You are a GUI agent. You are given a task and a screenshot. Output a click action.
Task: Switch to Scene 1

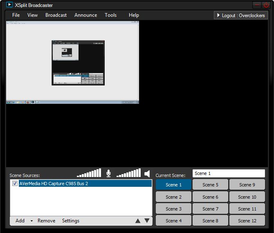(173, 185)
